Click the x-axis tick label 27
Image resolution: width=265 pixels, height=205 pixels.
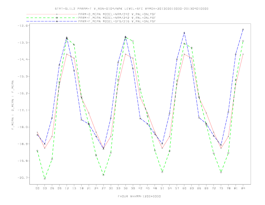(x=103, y=188)
